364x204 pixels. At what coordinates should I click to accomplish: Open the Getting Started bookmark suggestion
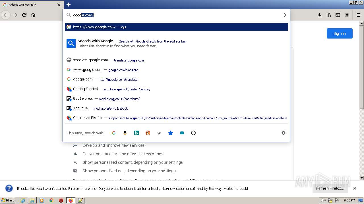pos(176,89)
